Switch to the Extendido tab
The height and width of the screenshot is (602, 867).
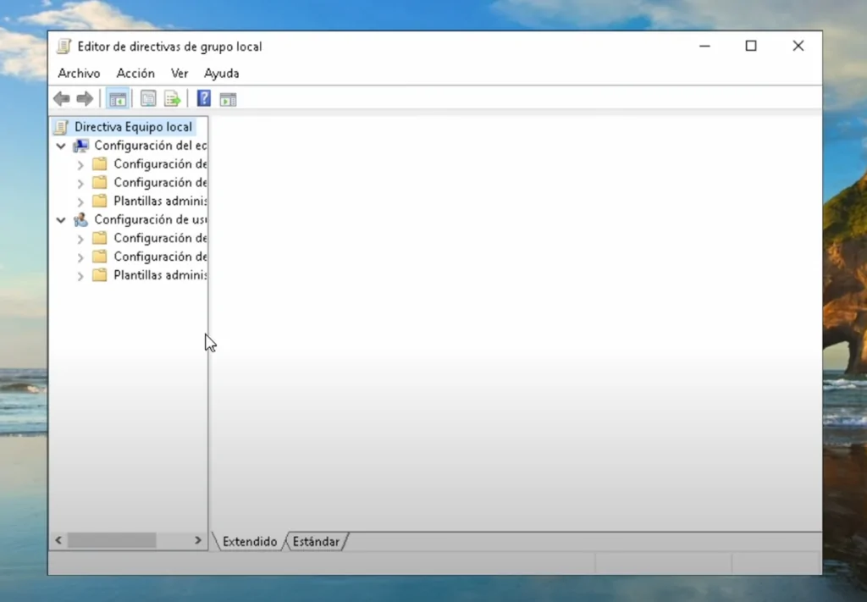coord(250,542)
